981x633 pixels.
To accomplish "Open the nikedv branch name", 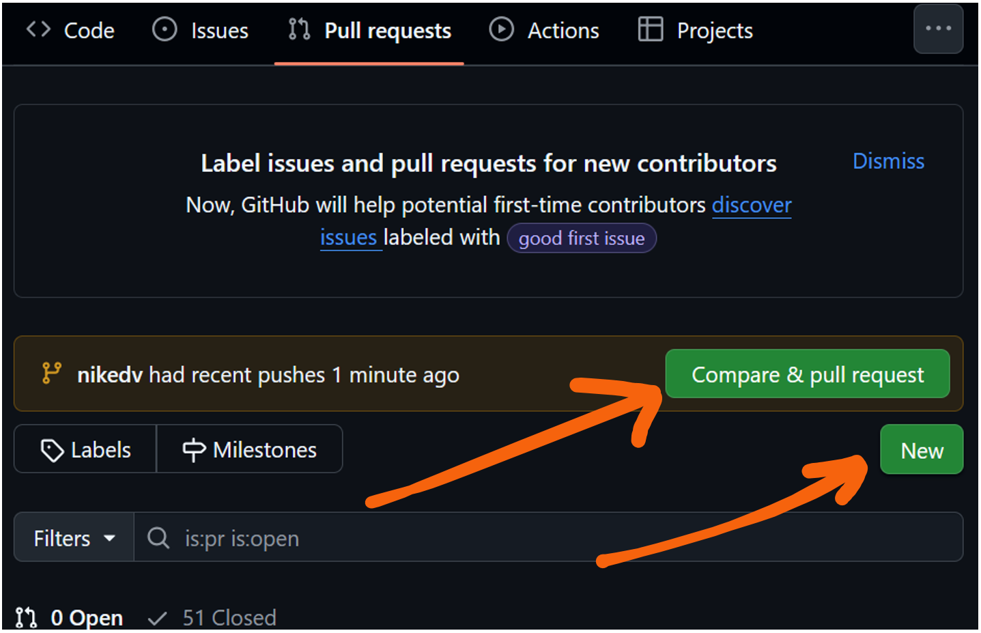I will coord(109,375).
